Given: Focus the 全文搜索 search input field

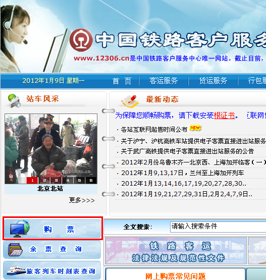Looking at the screenshot, I should pyautogui.click(x=218, y=227).
